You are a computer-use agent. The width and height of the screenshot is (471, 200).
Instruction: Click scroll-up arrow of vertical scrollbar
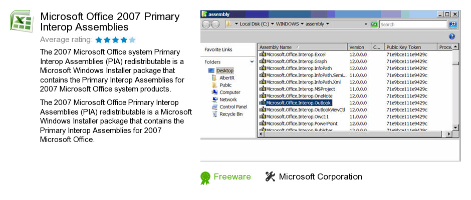[455, 47]
